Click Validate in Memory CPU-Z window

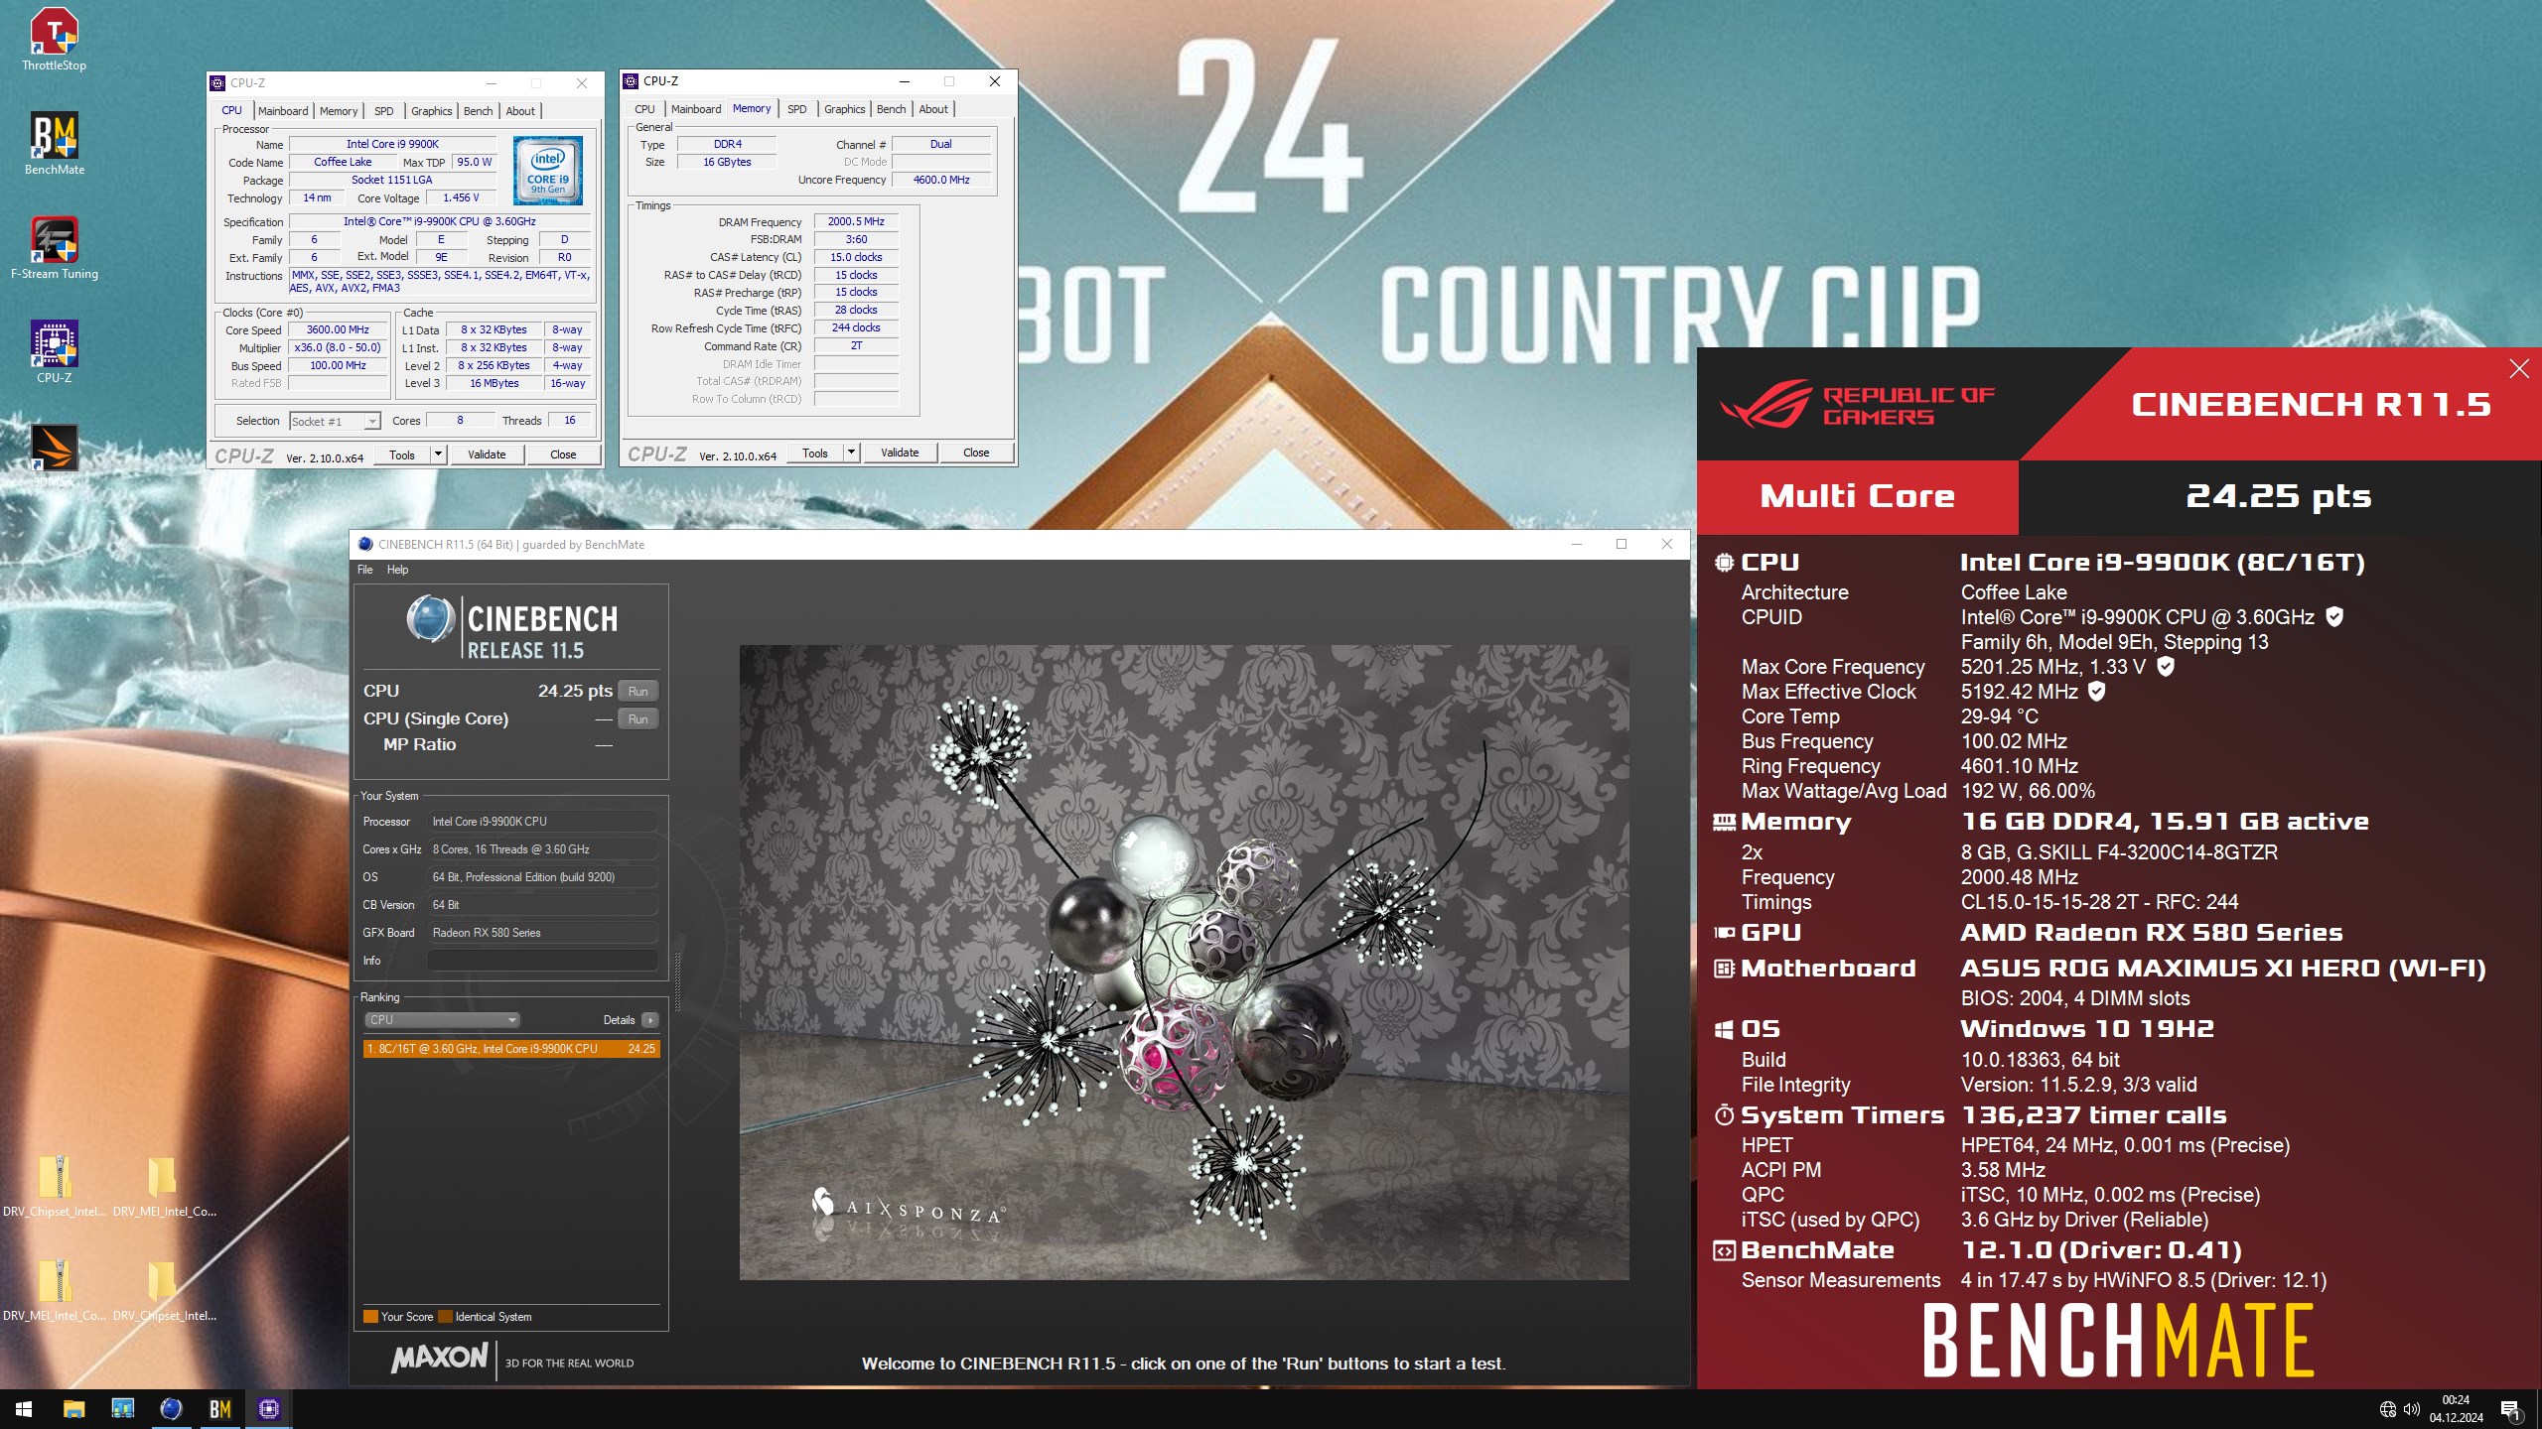[900, 453]
